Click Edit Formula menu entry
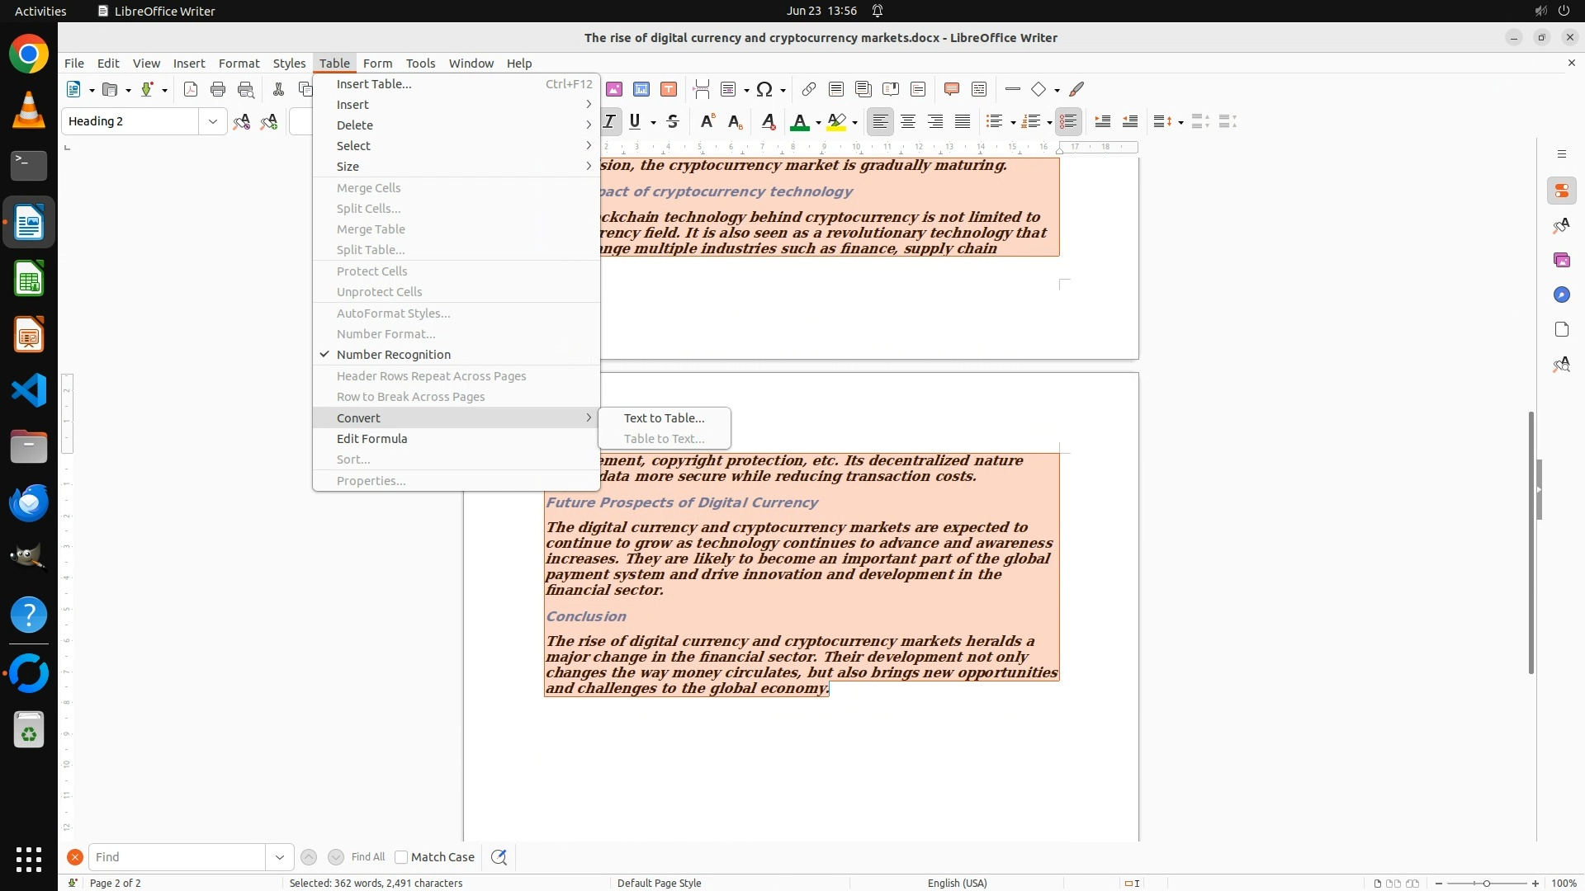 (x=371, y=439)
